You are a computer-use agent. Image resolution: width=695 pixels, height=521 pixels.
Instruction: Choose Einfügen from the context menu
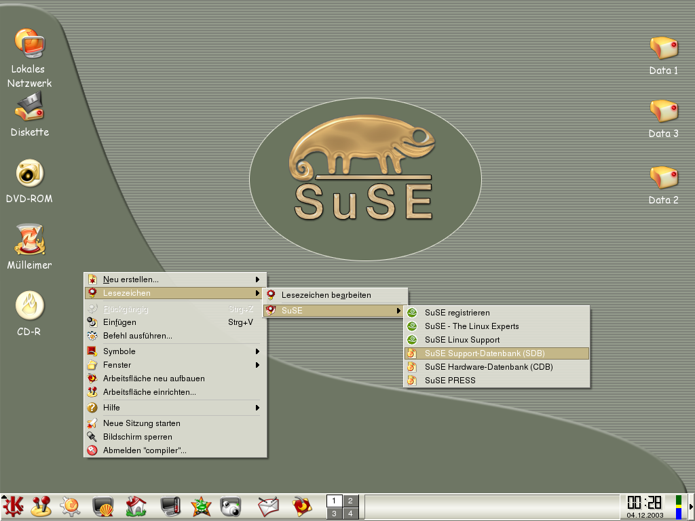(x=176, y=322)
